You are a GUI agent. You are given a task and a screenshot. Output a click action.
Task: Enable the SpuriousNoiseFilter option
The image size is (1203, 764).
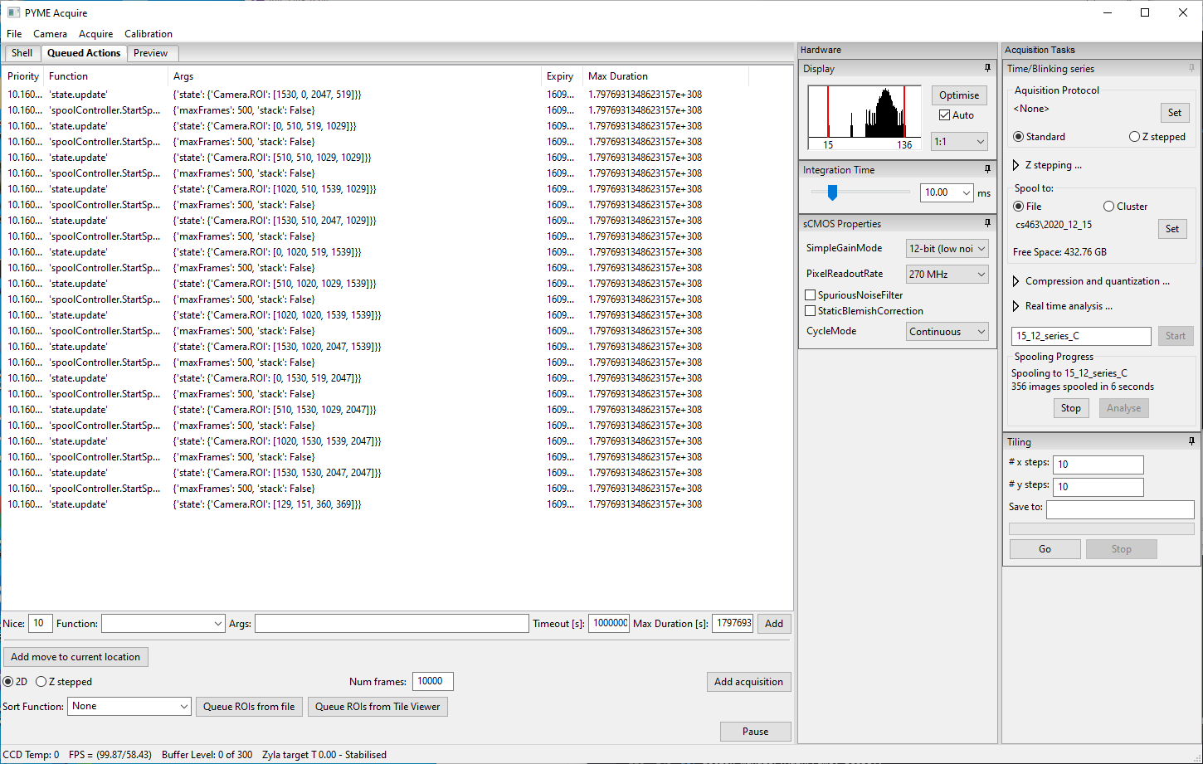pos(811,294)
